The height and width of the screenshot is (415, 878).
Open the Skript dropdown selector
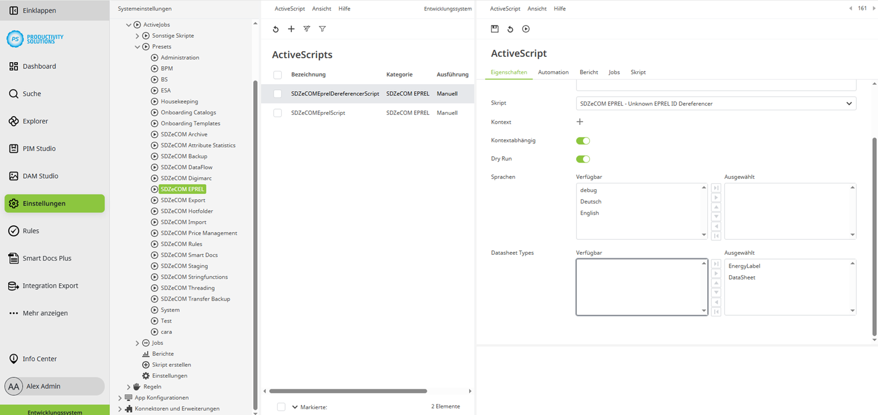849,103
